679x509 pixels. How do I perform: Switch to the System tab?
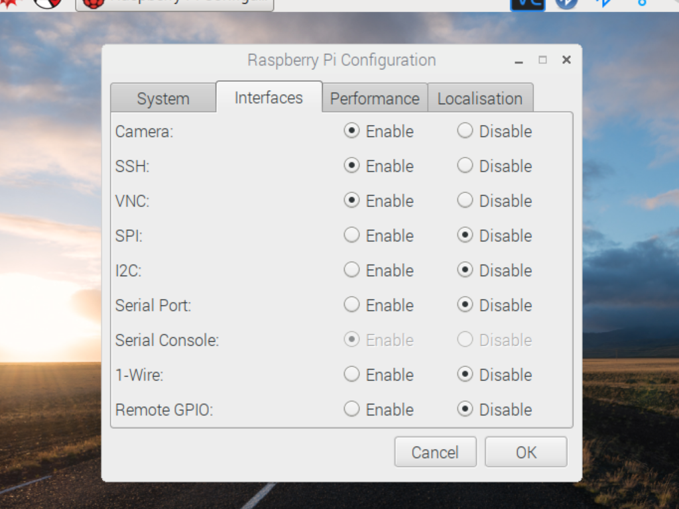click(163, 98)
